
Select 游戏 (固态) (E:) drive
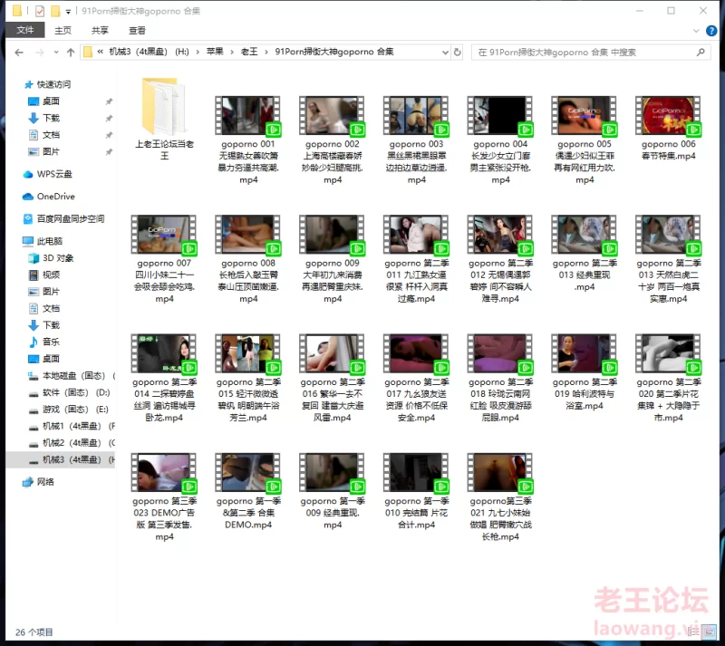tap(69, 410)
